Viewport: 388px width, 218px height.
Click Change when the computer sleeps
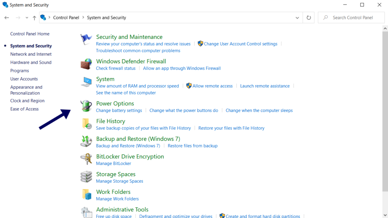tap(259, 110)
